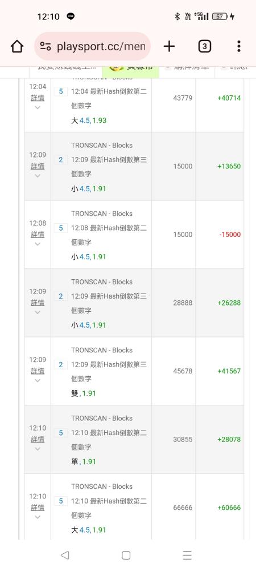
Task: Expand chevron of 12:09 雙 bet row
Action: (x=38, y=380)
